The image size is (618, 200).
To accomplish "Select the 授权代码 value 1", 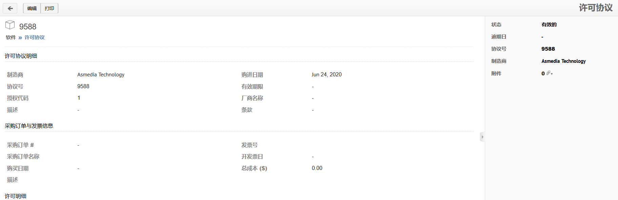I will coord(79,98).
